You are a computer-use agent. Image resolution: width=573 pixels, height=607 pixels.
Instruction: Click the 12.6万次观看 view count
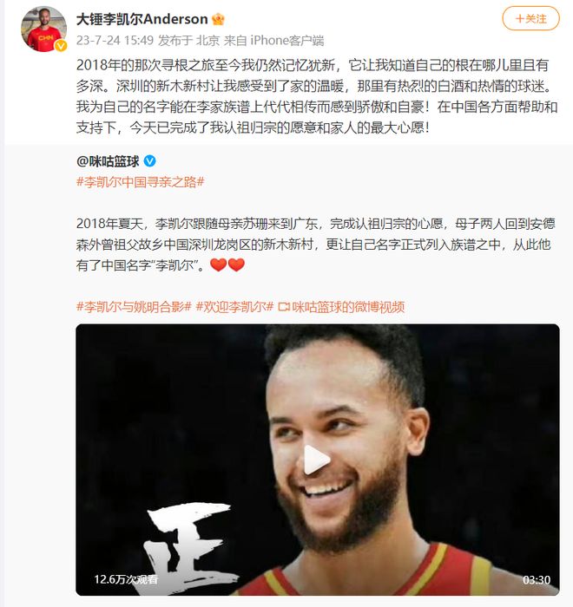pos(126,579)
